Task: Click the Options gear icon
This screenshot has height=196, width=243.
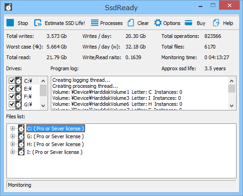Action: pyautogui.click(x=158, y=23)
